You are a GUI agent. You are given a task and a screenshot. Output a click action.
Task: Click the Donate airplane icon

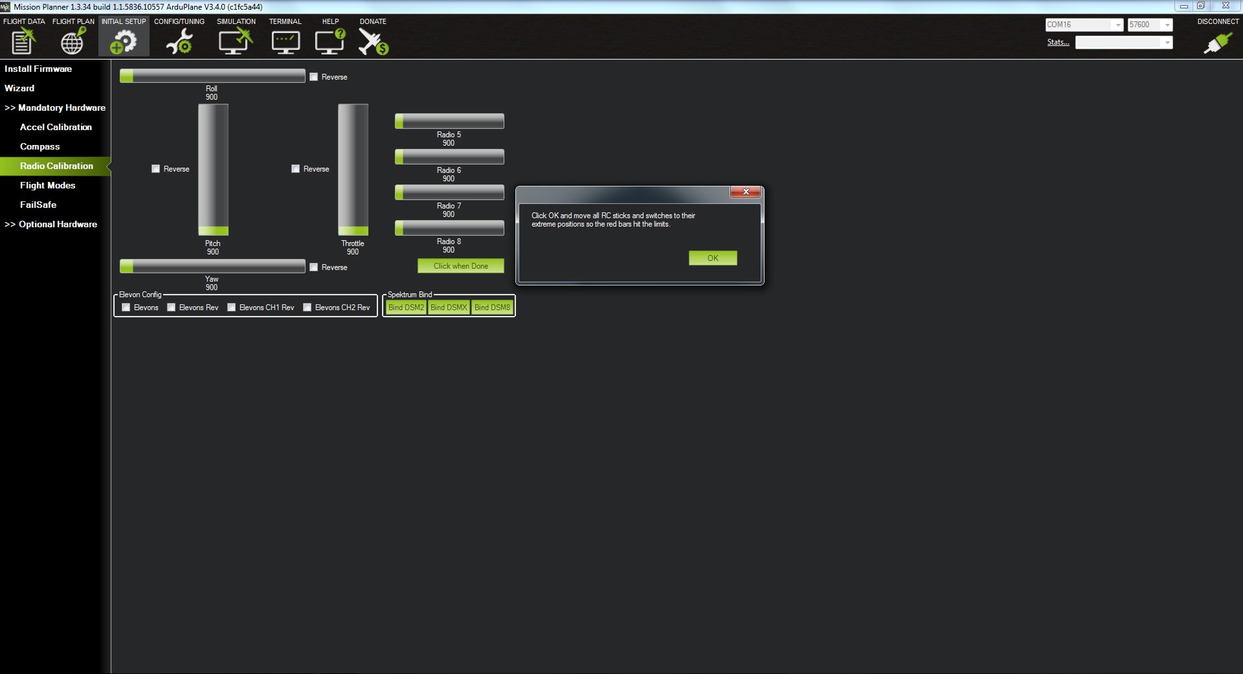click(x=373, y=42)
